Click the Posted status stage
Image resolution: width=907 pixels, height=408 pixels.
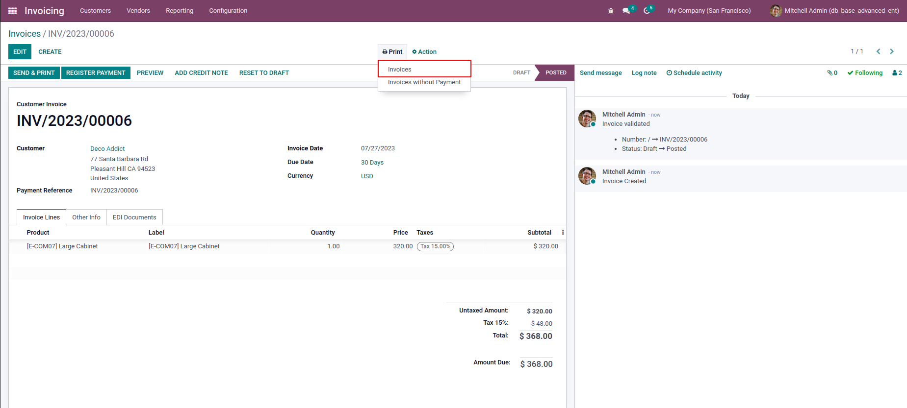coord(556,73)
